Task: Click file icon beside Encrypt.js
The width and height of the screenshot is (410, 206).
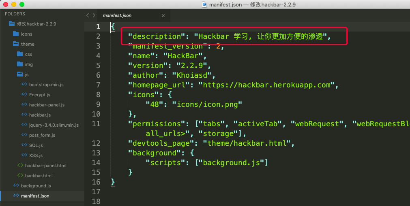Action: click(x=24, y=95)
